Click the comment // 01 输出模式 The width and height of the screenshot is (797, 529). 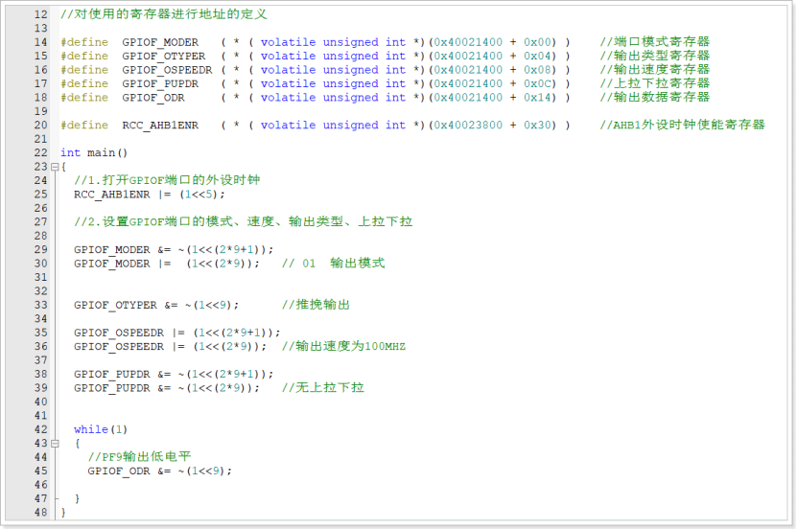[x=334, y=263]
